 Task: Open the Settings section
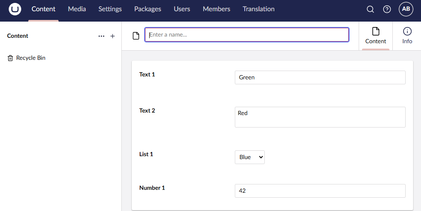click(110, 9)
